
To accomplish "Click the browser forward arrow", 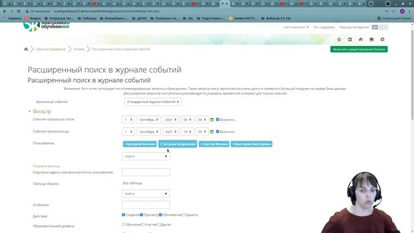I will coord(12,12).
